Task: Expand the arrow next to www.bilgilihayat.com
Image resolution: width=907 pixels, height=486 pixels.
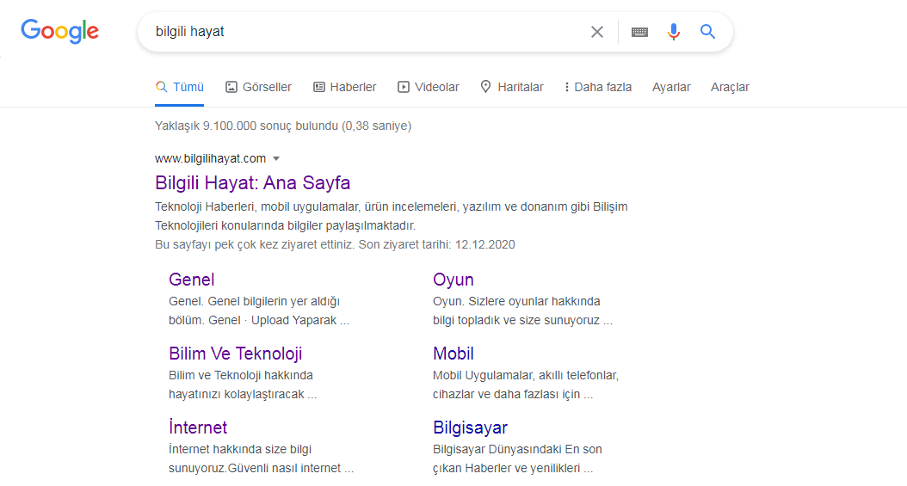Action: coord(276,158)
